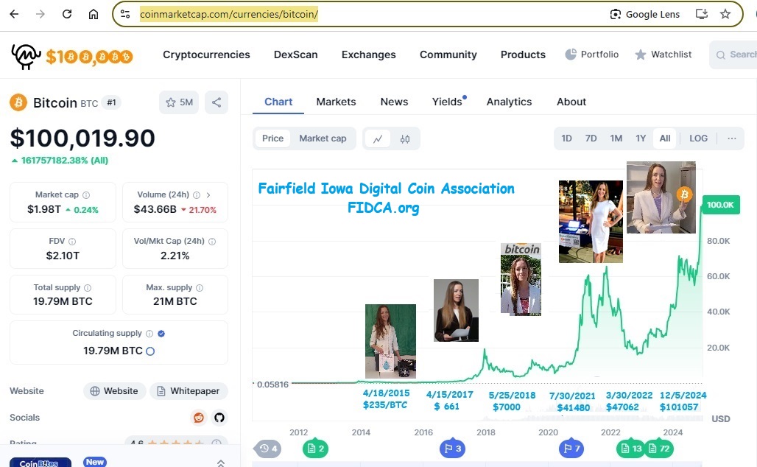
Task: Click the $100,000 promo banner
Action: point(89,57)
